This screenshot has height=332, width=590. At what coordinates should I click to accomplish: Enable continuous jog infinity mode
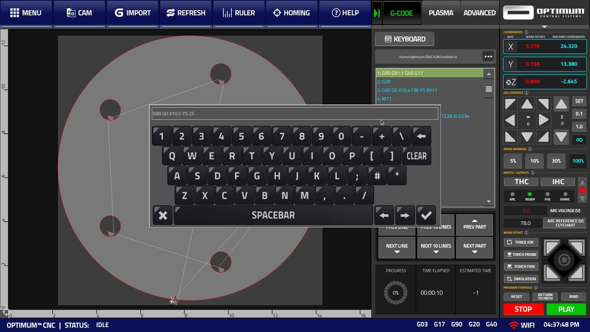click(579, 140)
